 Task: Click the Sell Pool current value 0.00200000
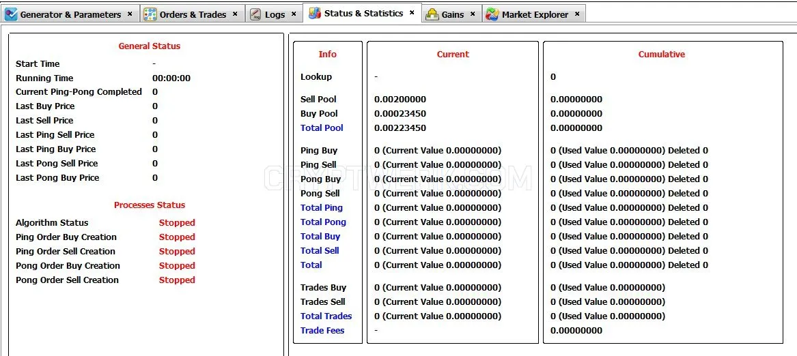tap(400, 100)
